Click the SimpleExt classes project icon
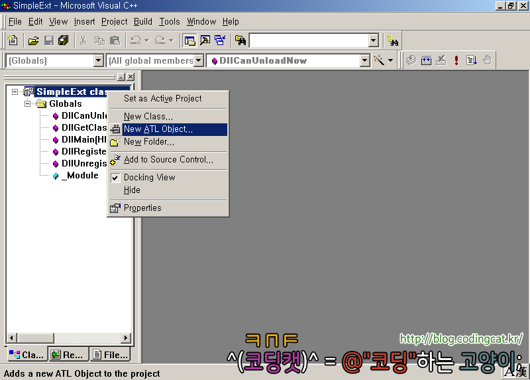Viewport: 530px width, 380px height. 28,92
